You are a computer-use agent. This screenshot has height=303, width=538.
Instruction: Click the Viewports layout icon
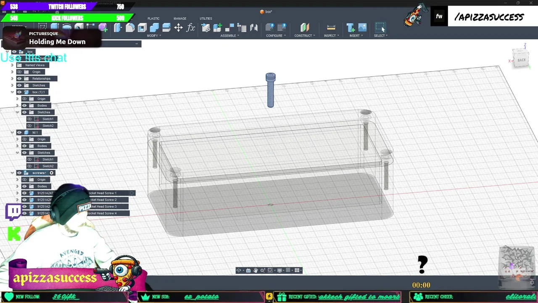click(x=298, y=270)
